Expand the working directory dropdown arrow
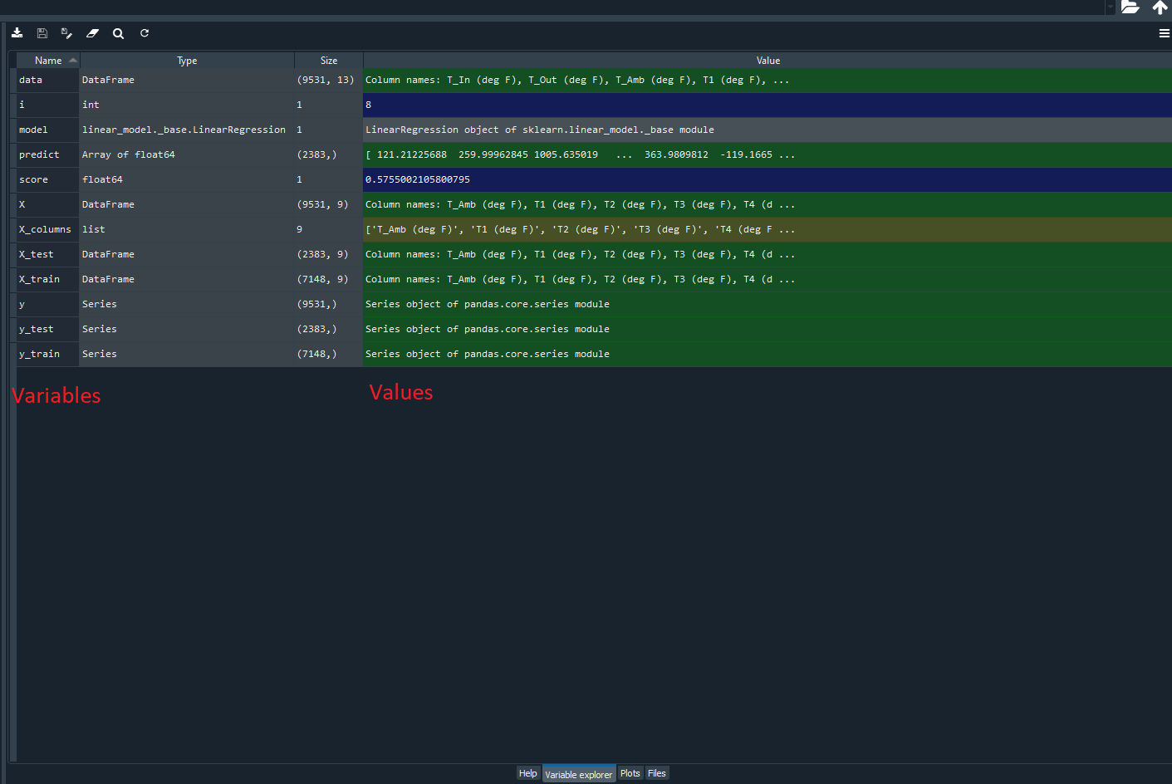The height and width of the screenshot is (784, 1172). [x=1111, y=7]
